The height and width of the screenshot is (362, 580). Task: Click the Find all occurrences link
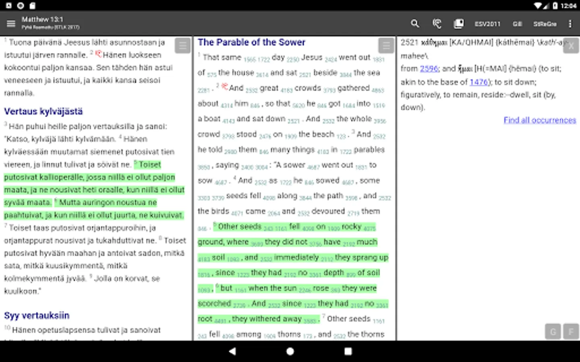click(540, 120)
